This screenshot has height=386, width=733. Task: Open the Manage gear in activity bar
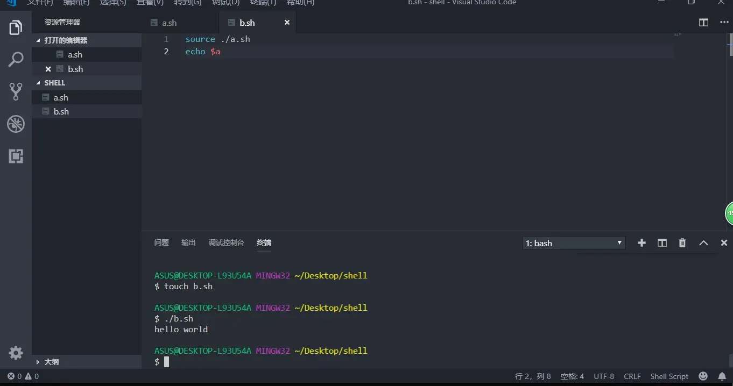coord(16,353)
